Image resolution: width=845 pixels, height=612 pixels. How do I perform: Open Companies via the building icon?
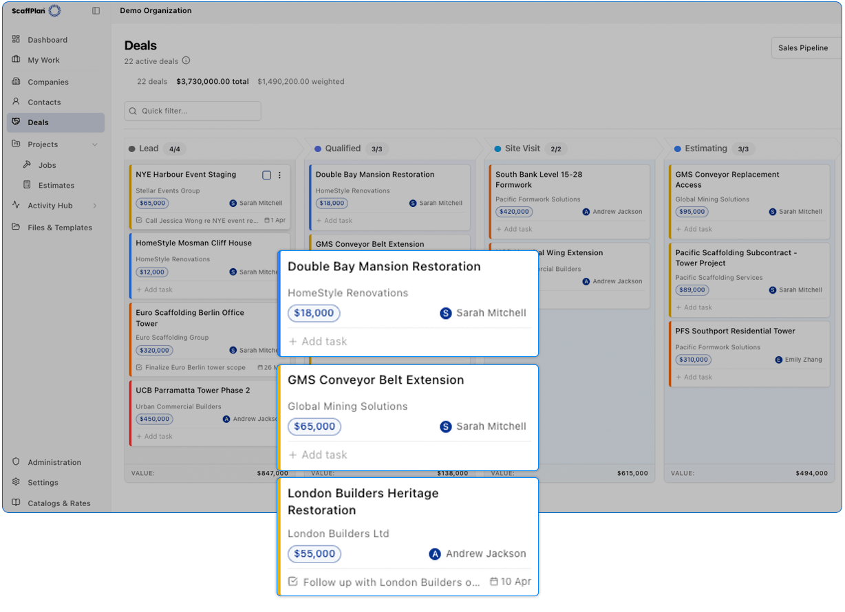pyautogui.click(x=15, y=82)
